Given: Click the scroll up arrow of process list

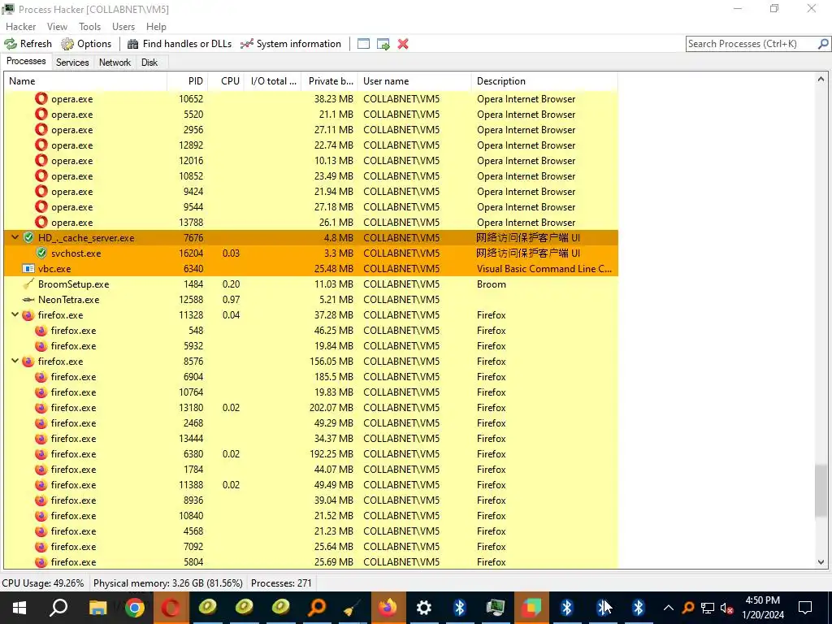Looking at the screenshot, I should pos(821,80).
